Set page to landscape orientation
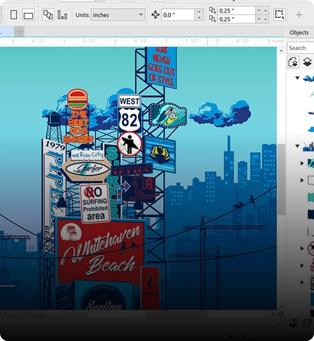The image size is (314, 341). [28, 15]
